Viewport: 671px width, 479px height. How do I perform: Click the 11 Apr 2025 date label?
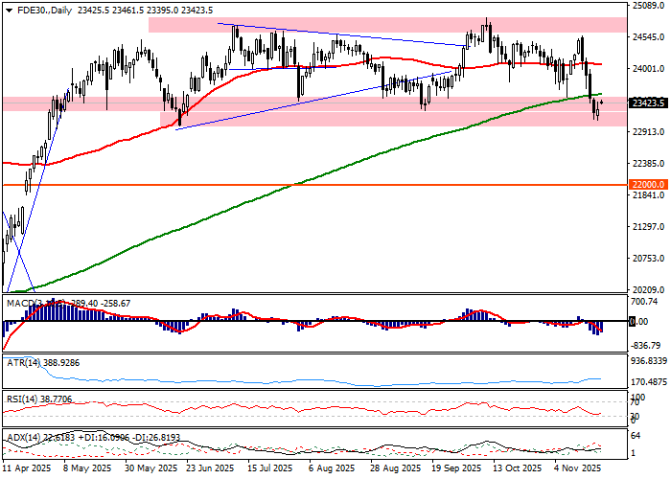(x=27, y=470)
